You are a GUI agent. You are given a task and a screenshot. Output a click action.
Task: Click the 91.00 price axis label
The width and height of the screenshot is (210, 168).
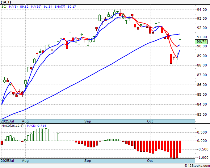202,37
